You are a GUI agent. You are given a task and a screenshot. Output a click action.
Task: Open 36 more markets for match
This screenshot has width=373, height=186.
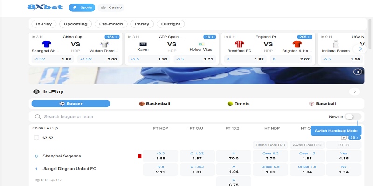[354, 138]
